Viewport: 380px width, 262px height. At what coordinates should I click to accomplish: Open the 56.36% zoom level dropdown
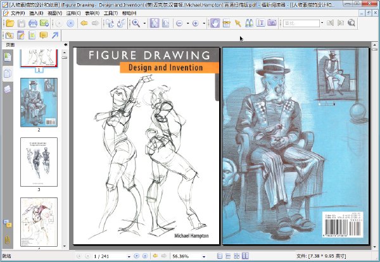pyautogui.click(x=204, y=256)
